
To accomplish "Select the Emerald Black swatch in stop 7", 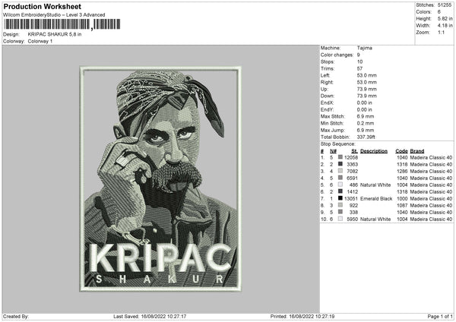I will (x=340, y=198).
